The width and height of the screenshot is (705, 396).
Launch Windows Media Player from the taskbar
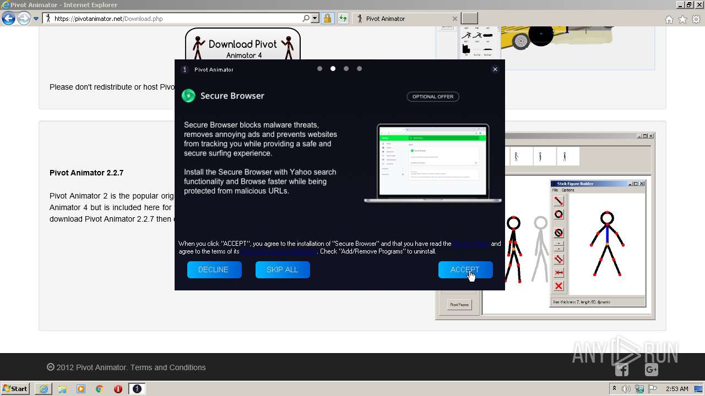(x=81, y=389)
